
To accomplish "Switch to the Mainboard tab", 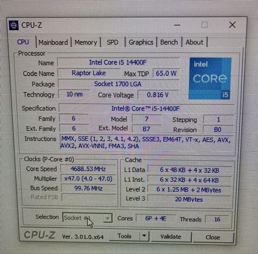I will click(53, 43).
